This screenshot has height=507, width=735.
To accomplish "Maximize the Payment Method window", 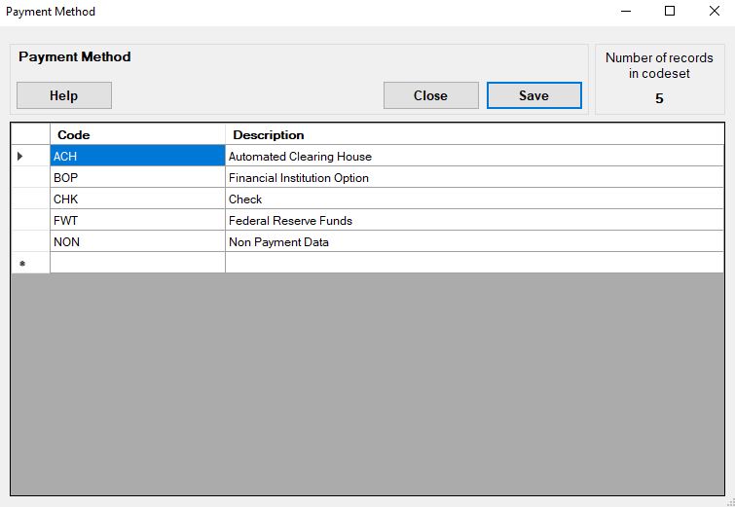I will point(670,12).
